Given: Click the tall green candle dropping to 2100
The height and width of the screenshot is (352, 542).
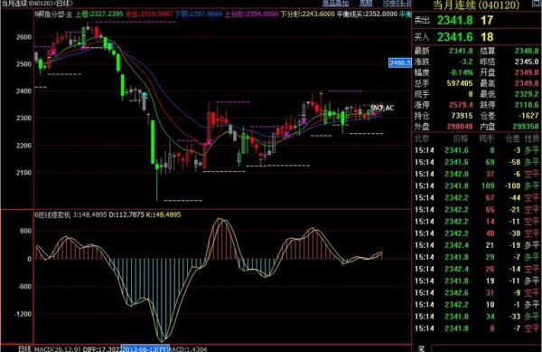Looking at the screenshot, I should [x=153, y=142].
